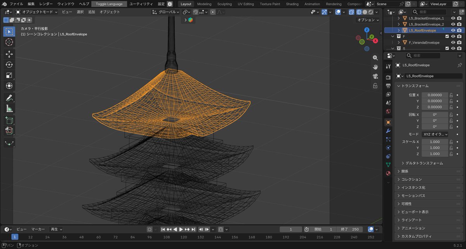Click the zoom magnifier viewport icon
The width and height of the screenshot is (466, 249).
click(375, 58)
